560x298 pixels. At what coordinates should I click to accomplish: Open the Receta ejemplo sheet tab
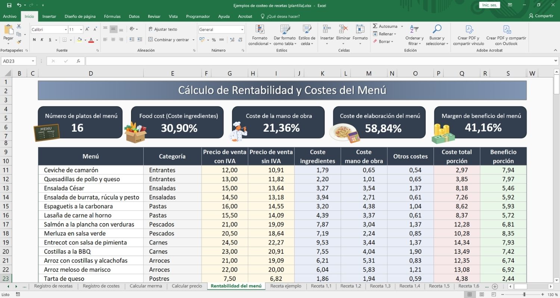[286, 286]
